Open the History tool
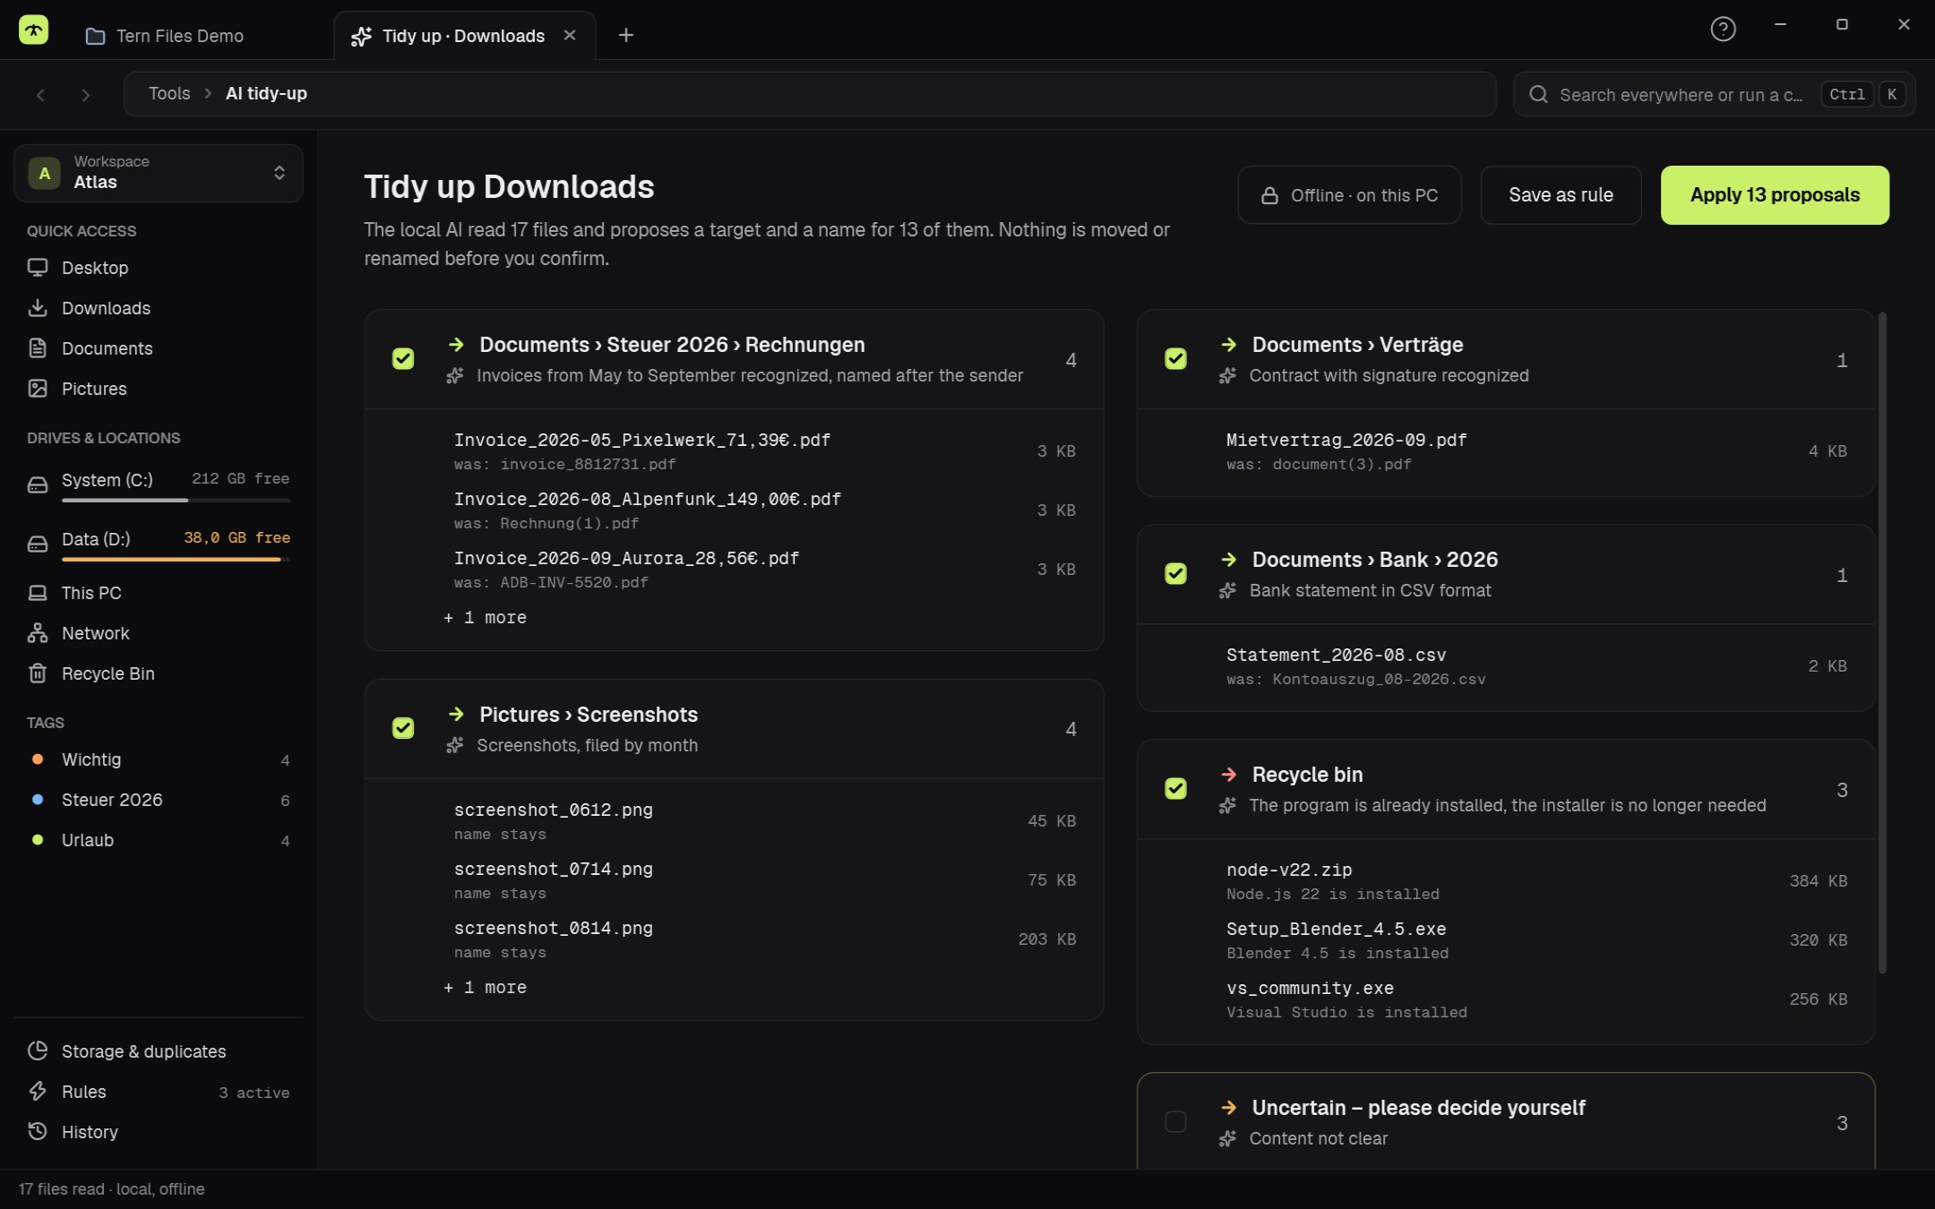This screenshot has width=1935, height=1209. (159, 1132)
